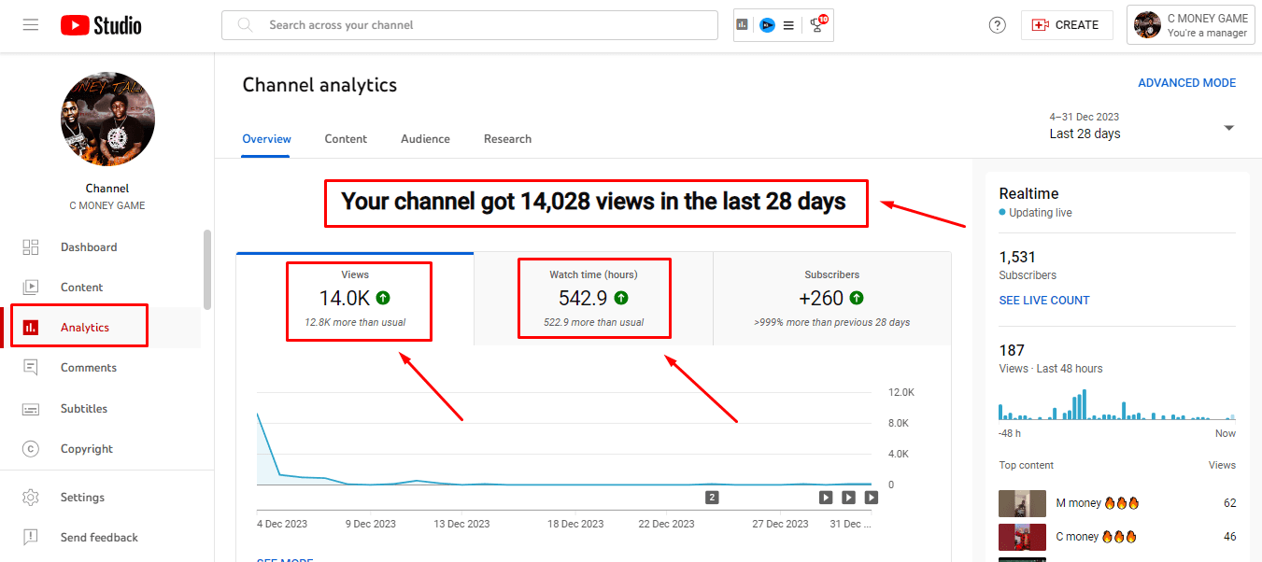Click the ADVANCED MODE link

click(1186, 83)
